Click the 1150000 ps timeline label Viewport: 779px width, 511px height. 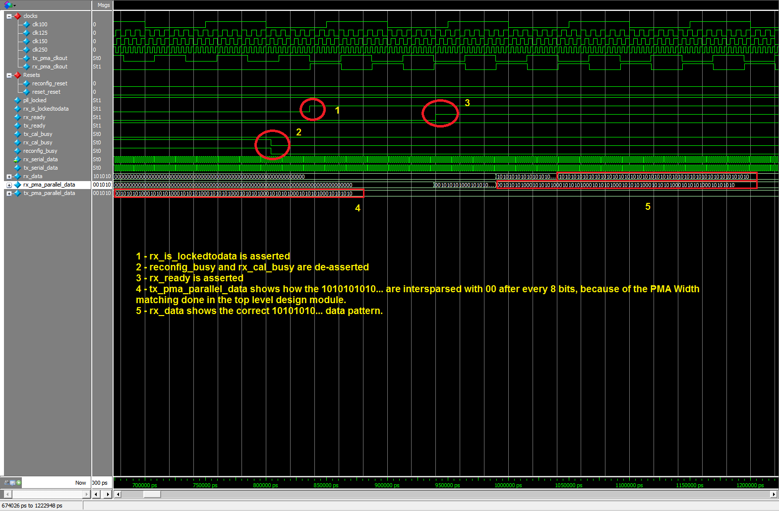coord(690,485)
